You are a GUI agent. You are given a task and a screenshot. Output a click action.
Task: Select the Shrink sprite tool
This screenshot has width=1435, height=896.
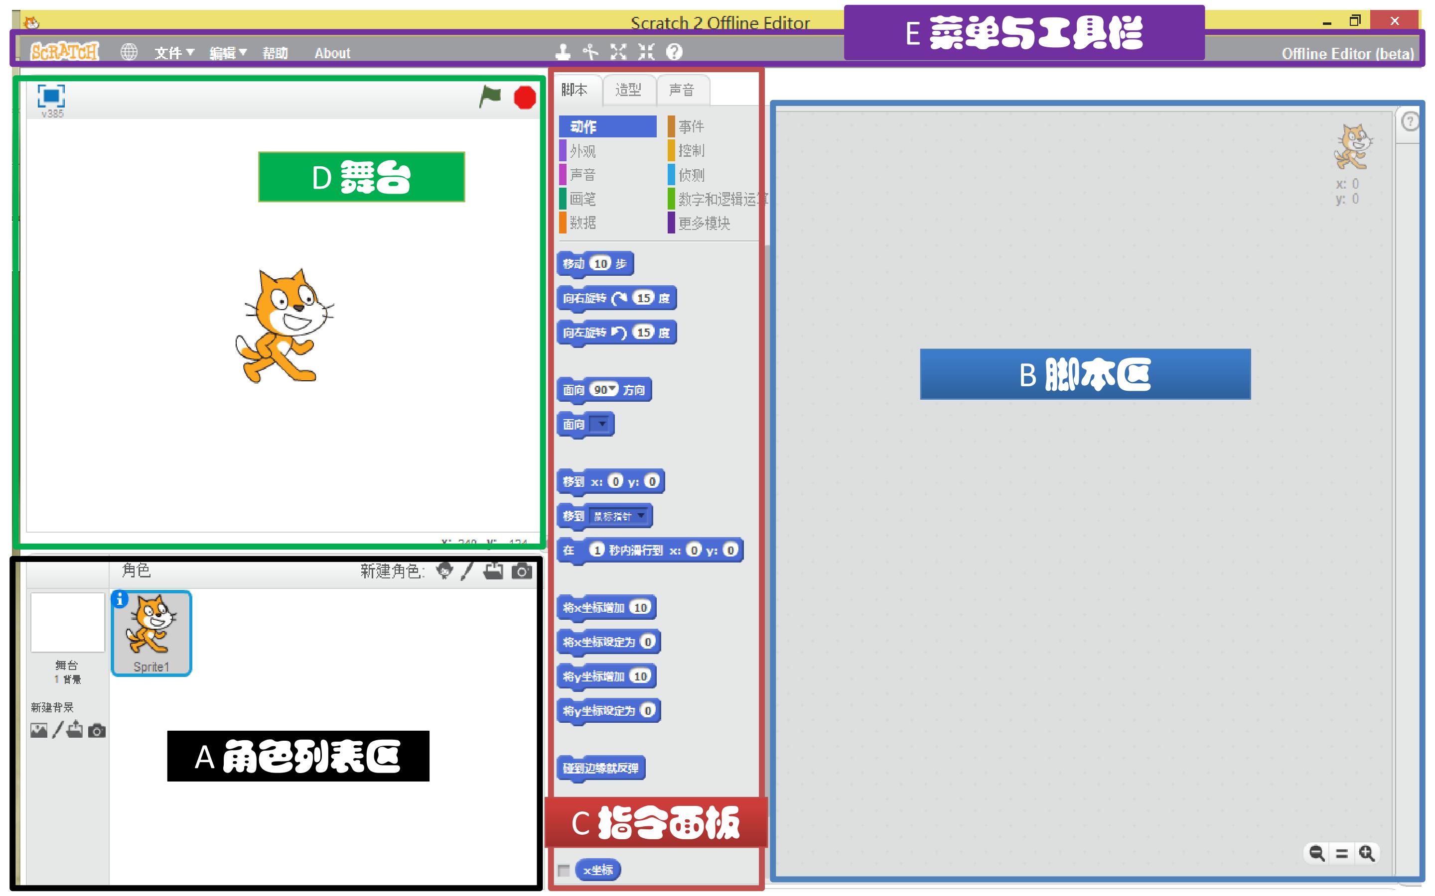coord(646,52)
